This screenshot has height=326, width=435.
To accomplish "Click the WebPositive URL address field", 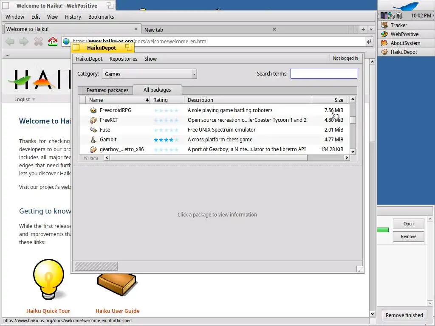I will coord(214,42).
